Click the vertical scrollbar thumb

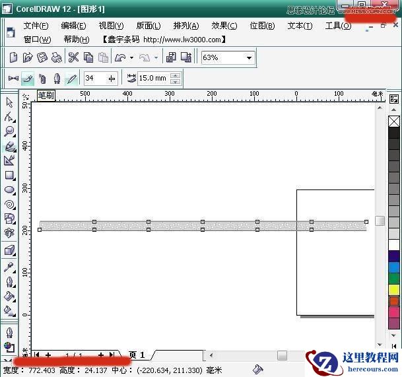pyautogui.click(x=380, y=221)
